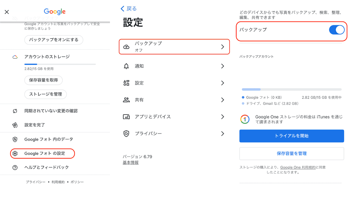Click the cloud icon beside アカウントのストレージ

[15, 57]
